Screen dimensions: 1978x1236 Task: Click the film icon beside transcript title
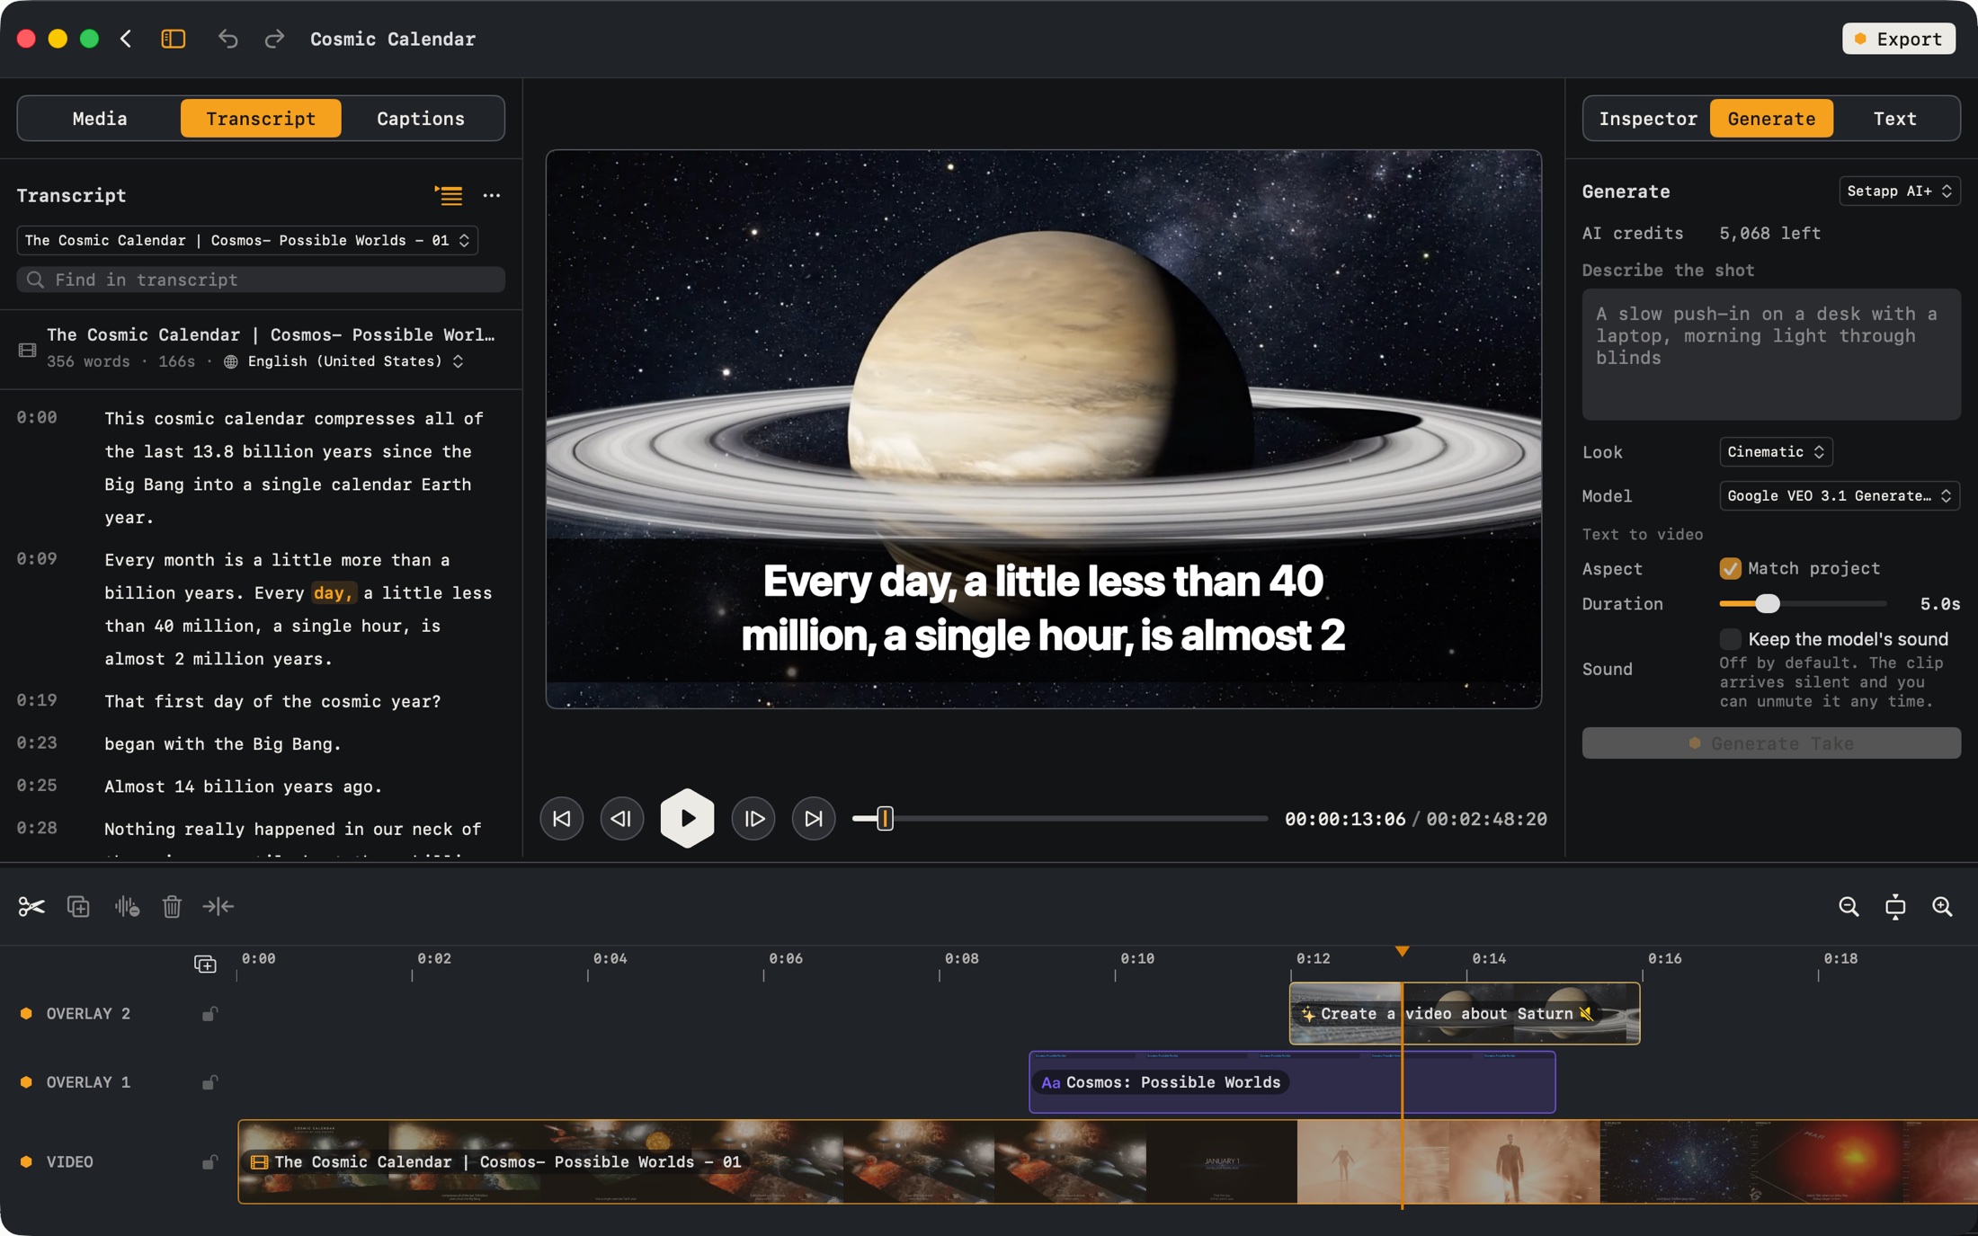[27, 350]
